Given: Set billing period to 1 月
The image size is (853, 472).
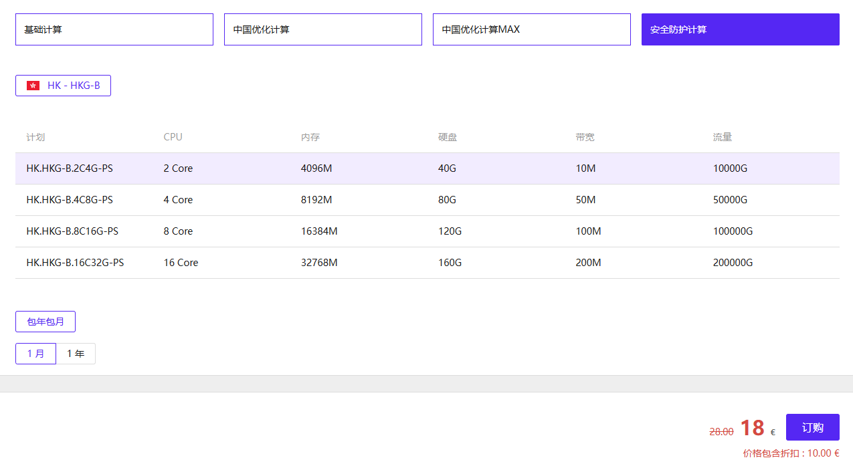Looking at the screenshot, I should (35, 354).
